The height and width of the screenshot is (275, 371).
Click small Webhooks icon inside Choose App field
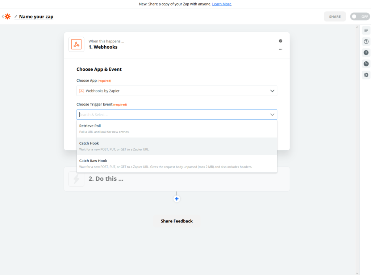click(x=82, y=91)
